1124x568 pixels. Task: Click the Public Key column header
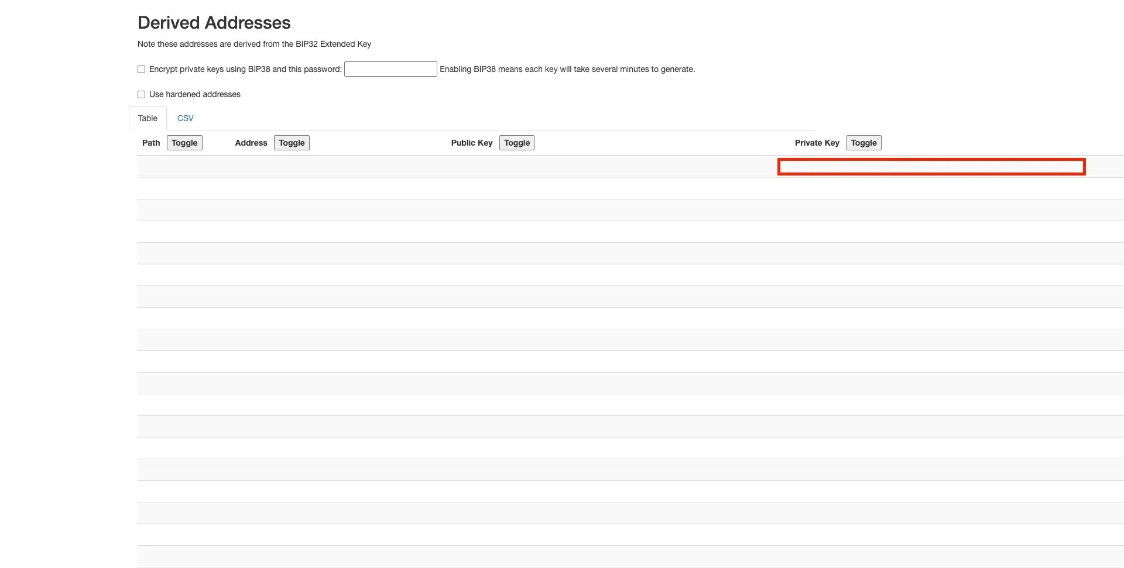[x=471, y=143]
